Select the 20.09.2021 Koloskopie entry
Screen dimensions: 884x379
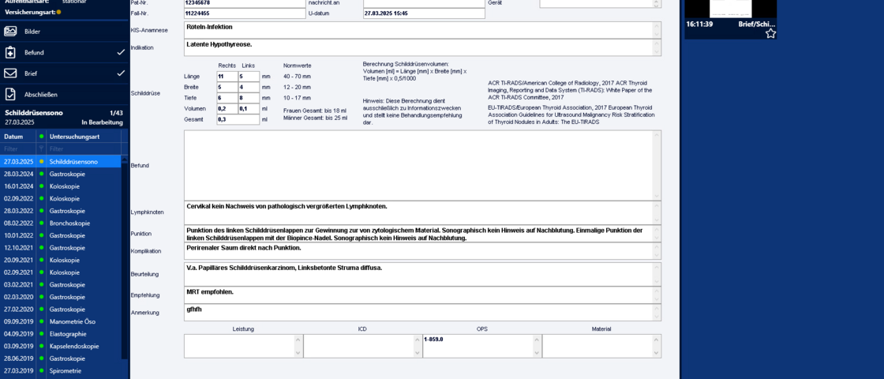tap(61, 260)
